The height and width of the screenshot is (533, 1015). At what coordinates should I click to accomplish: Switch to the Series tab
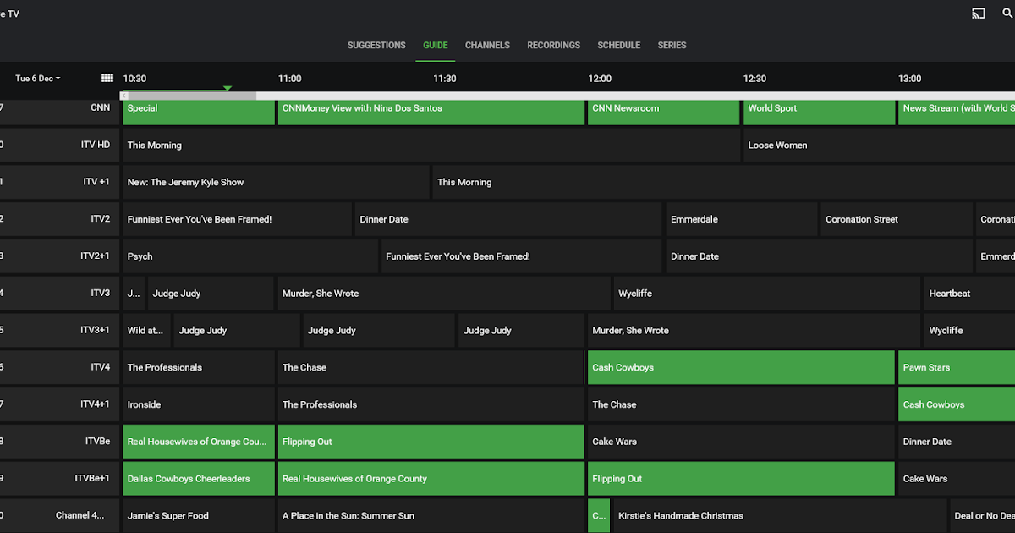[672, 45]
